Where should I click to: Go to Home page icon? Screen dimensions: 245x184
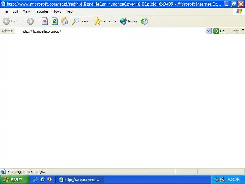click(64, 21)
